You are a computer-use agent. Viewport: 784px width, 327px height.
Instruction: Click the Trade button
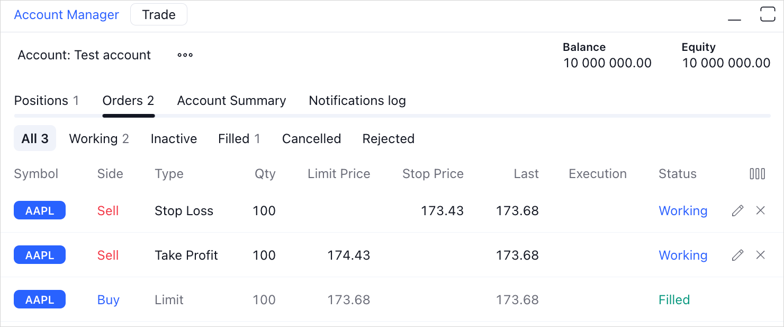click(x=159, y=15)
